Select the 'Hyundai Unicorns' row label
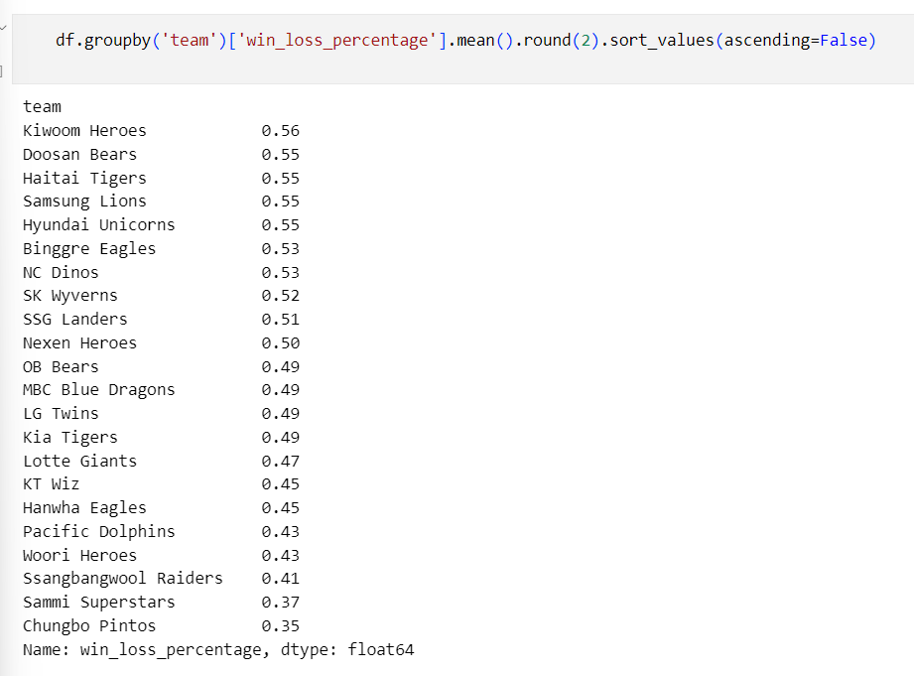 [98, 225]
